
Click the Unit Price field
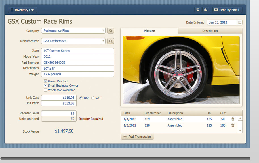(x=59, y=104)
